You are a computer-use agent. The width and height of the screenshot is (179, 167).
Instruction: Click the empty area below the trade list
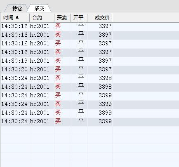click(x=89, y=146)
